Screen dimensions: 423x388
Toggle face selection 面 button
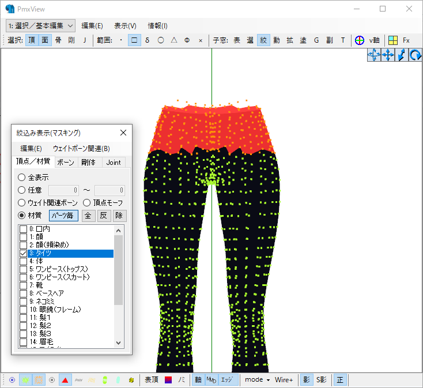(45, 40)
